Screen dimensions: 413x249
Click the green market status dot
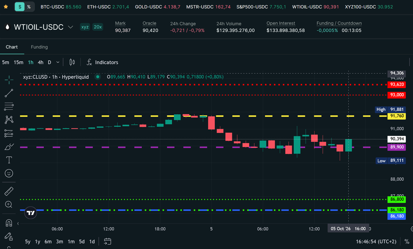point(98,77)
